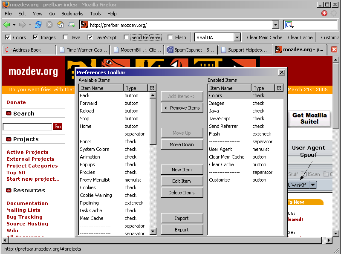The height and width of the screenshot is (254, 341).
Task: Select Flash row in Enabled Items
Action: point(246,134)
